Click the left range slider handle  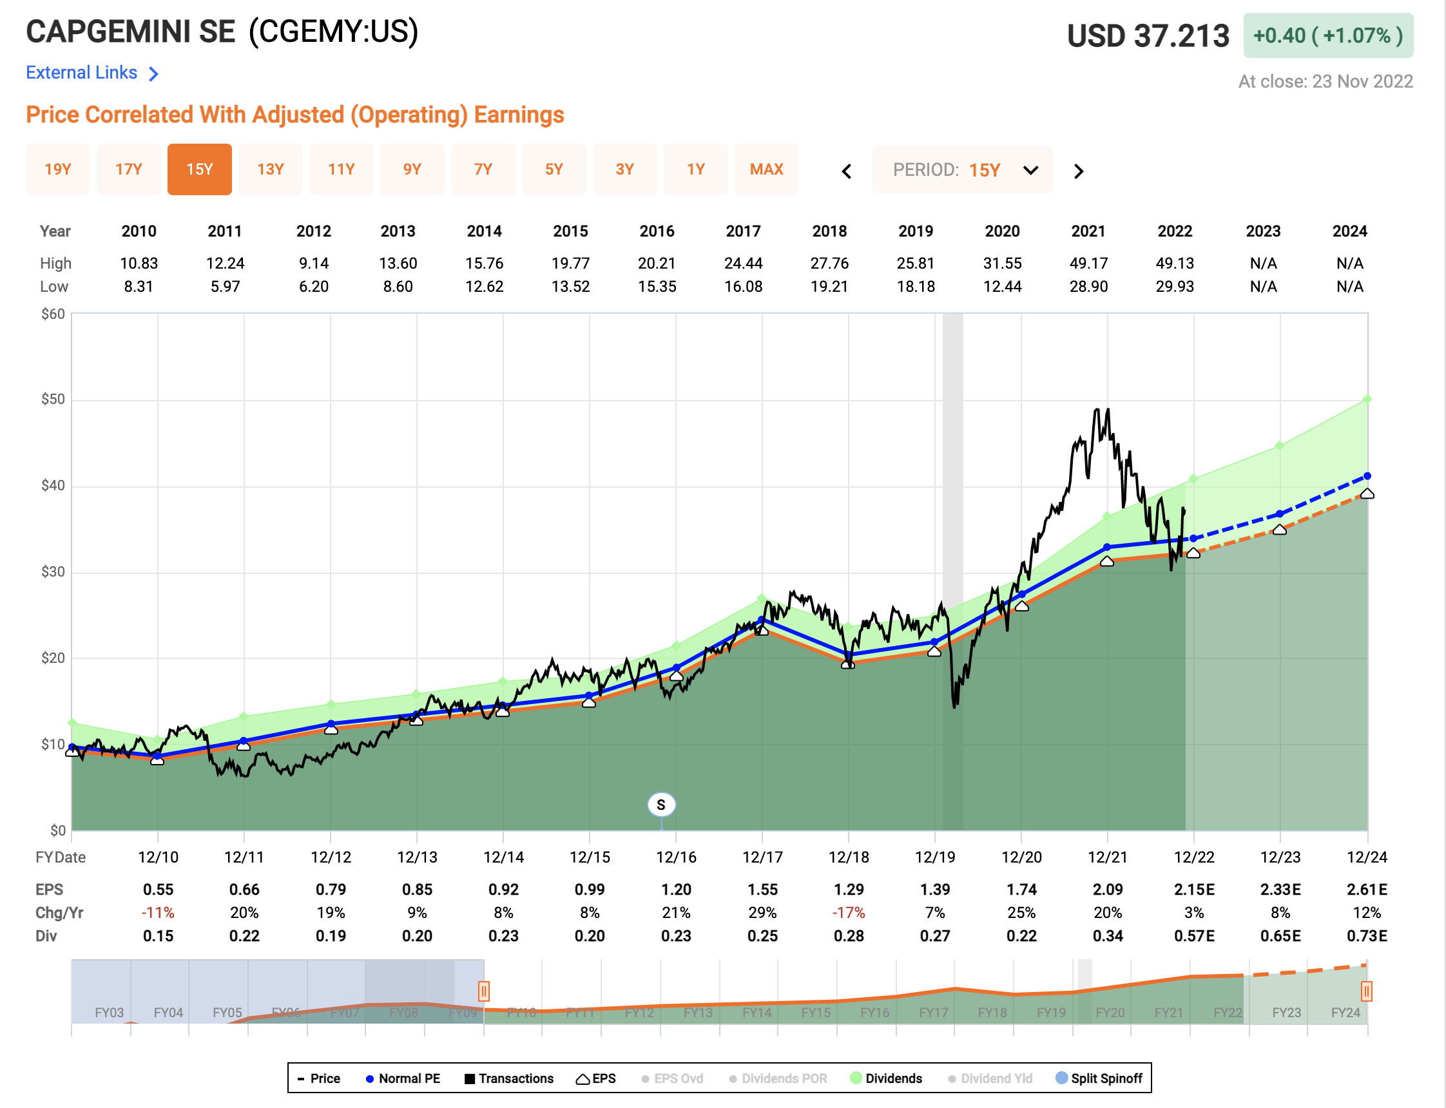point(484,991)
